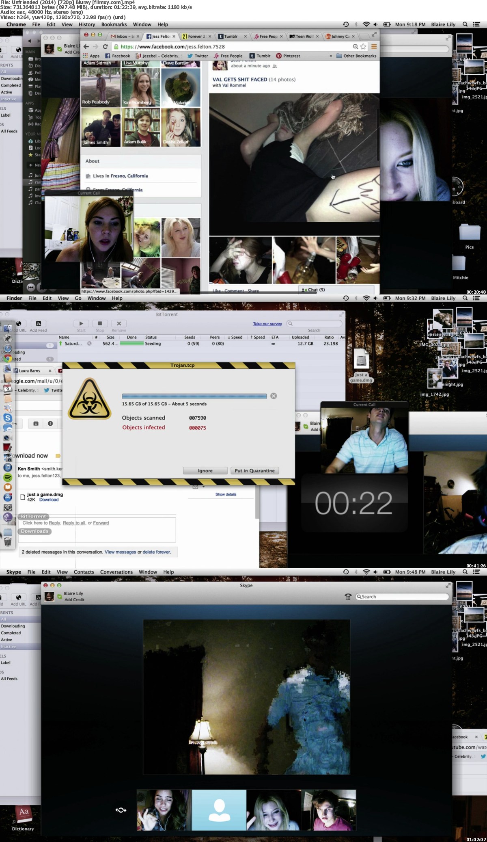Close the Laura Barns browser tab
Viewport: 487px width, 842px height.
tap(50, 371)
